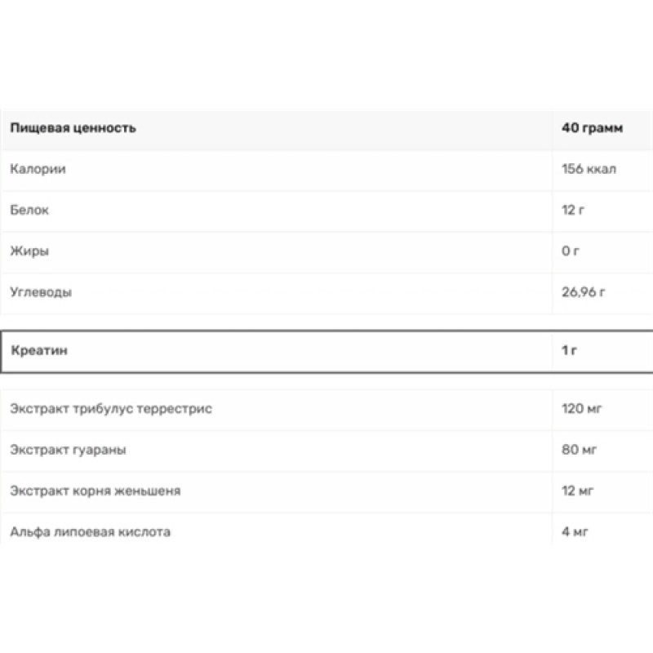Select the highlighted "Креатин" row label
Screen dimensions: 653x653
coord(39,351)
